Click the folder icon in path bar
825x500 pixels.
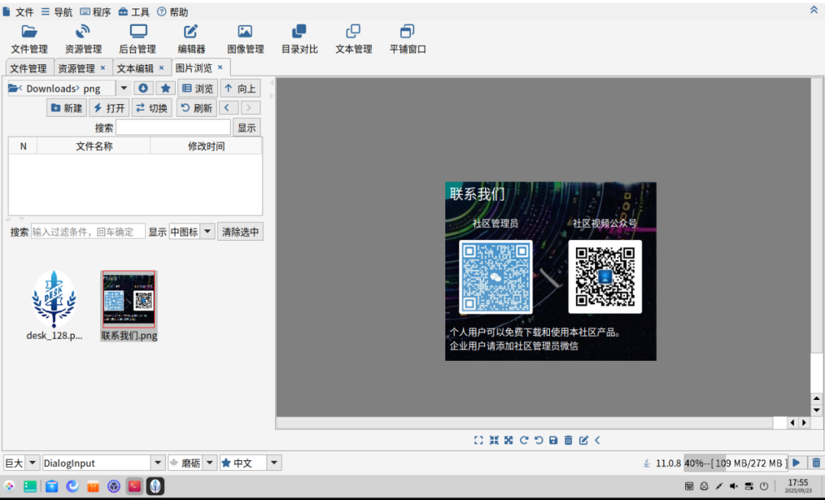click(15, 89)
